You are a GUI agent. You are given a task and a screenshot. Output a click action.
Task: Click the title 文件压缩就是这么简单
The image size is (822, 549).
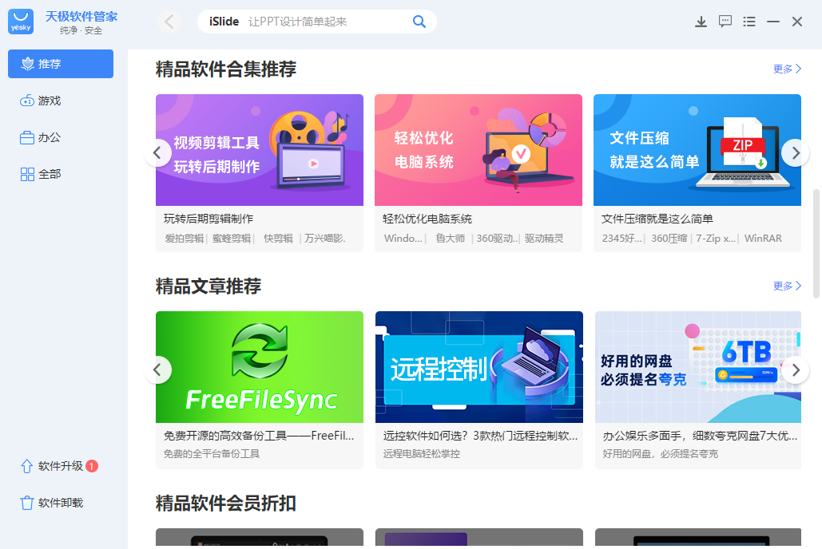click(657, 219)
